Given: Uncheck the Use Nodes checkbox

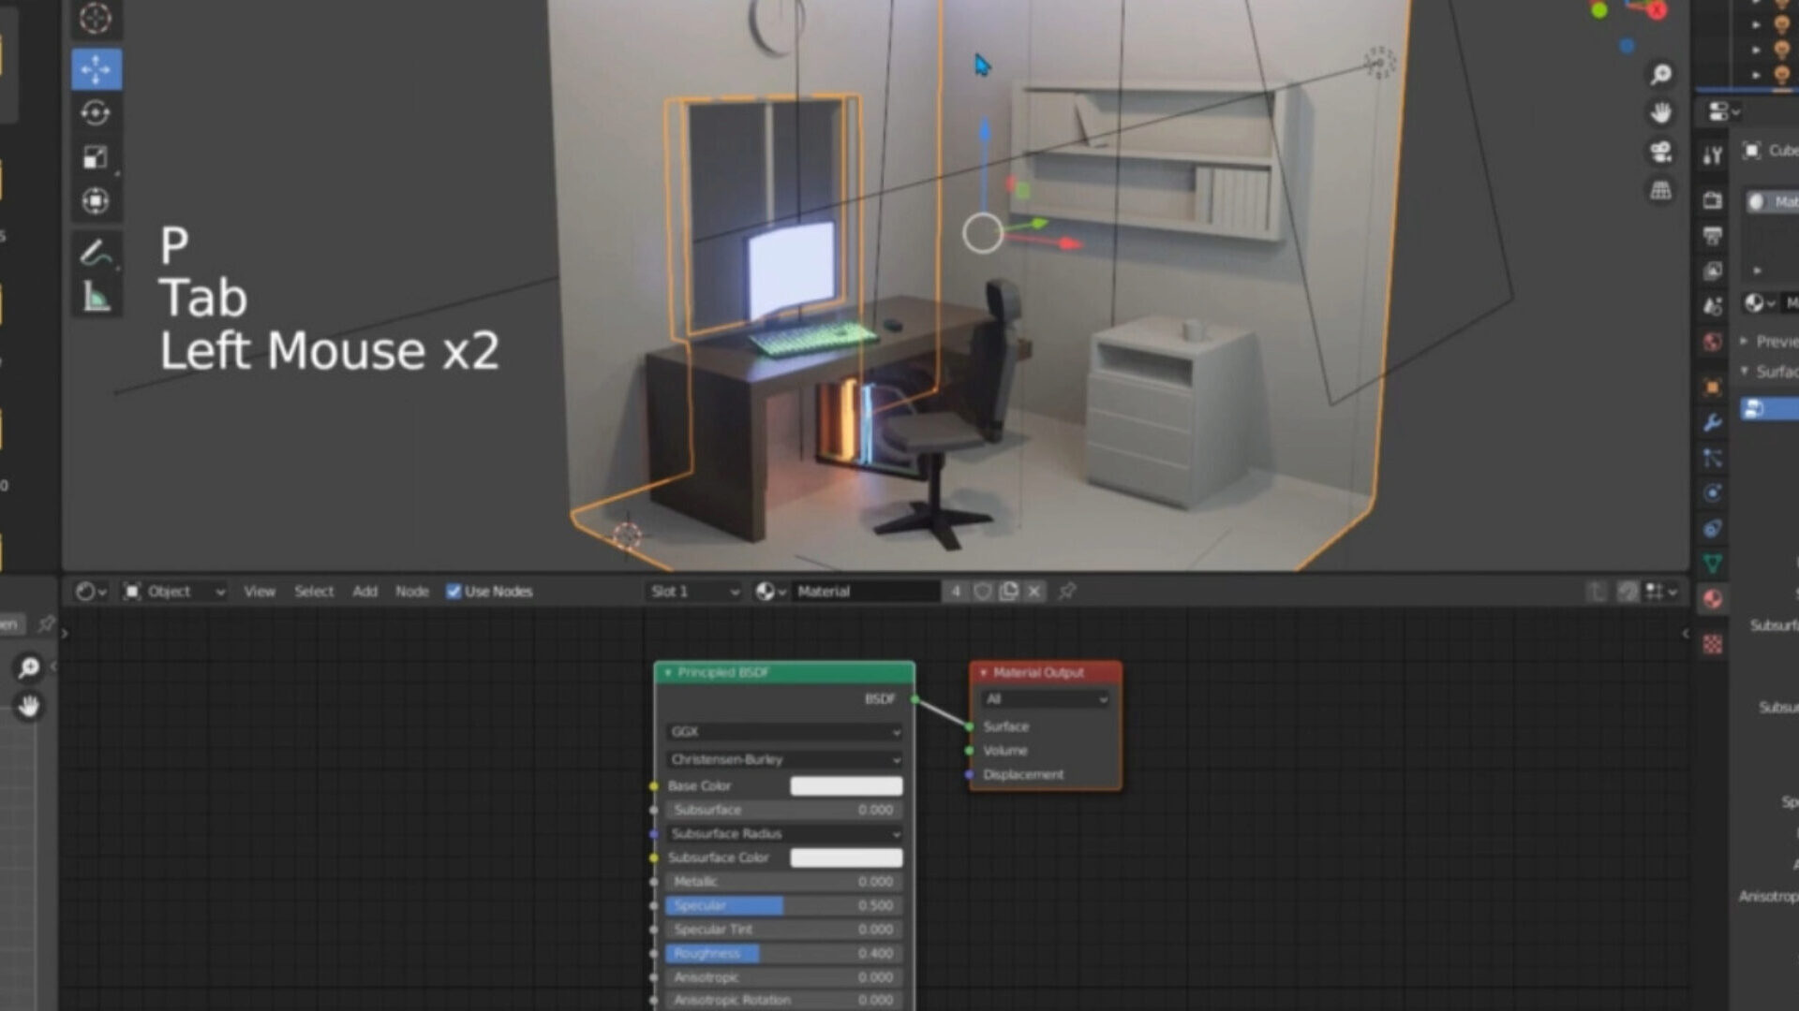Looking at the screenshot, I should [453, 592].
